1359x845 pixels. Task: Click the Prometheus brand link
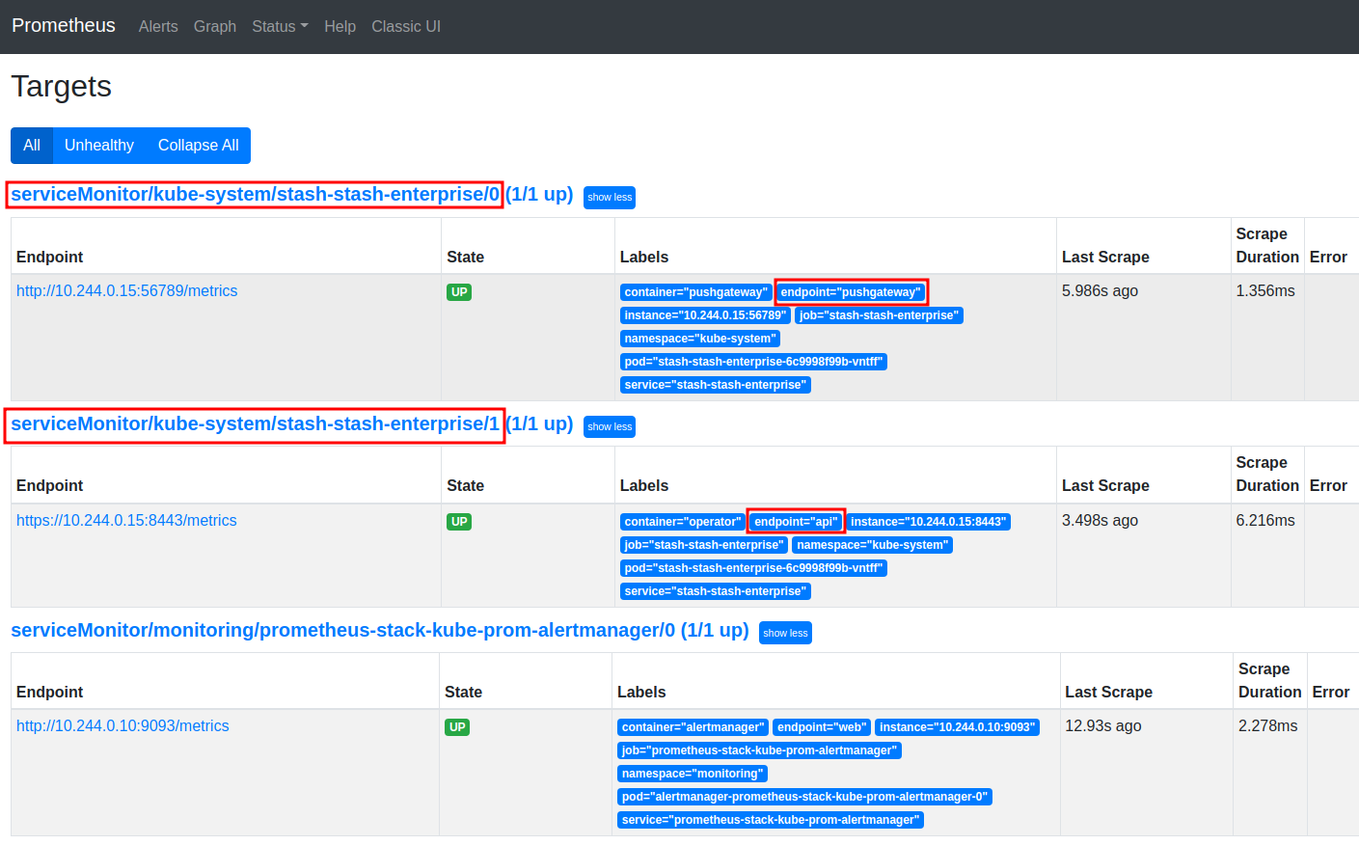point(64,25)
